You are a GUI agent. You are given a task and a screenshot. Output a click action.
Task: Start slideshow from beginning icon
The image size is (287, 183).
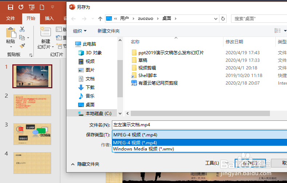pos(32,7)
